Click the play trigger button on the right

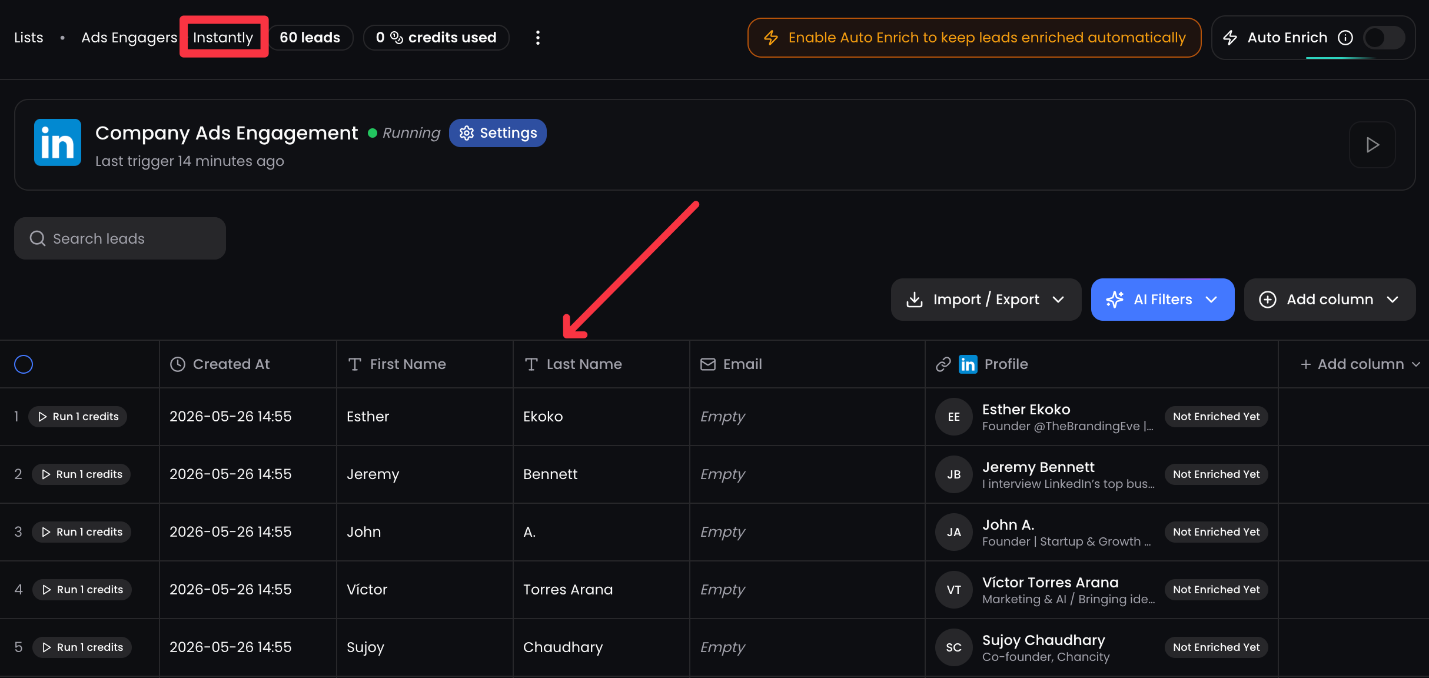[1372, 145]
